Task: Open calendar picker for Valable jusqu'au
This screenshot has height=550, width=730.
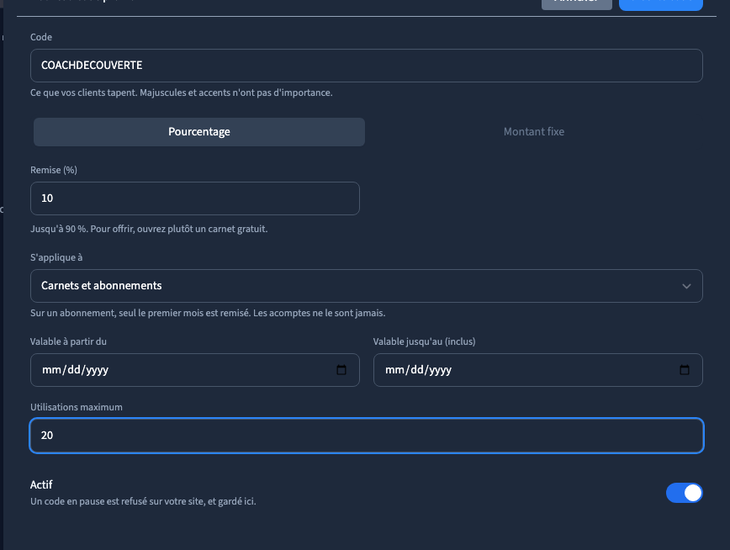Action: click(x=685, y=370)
